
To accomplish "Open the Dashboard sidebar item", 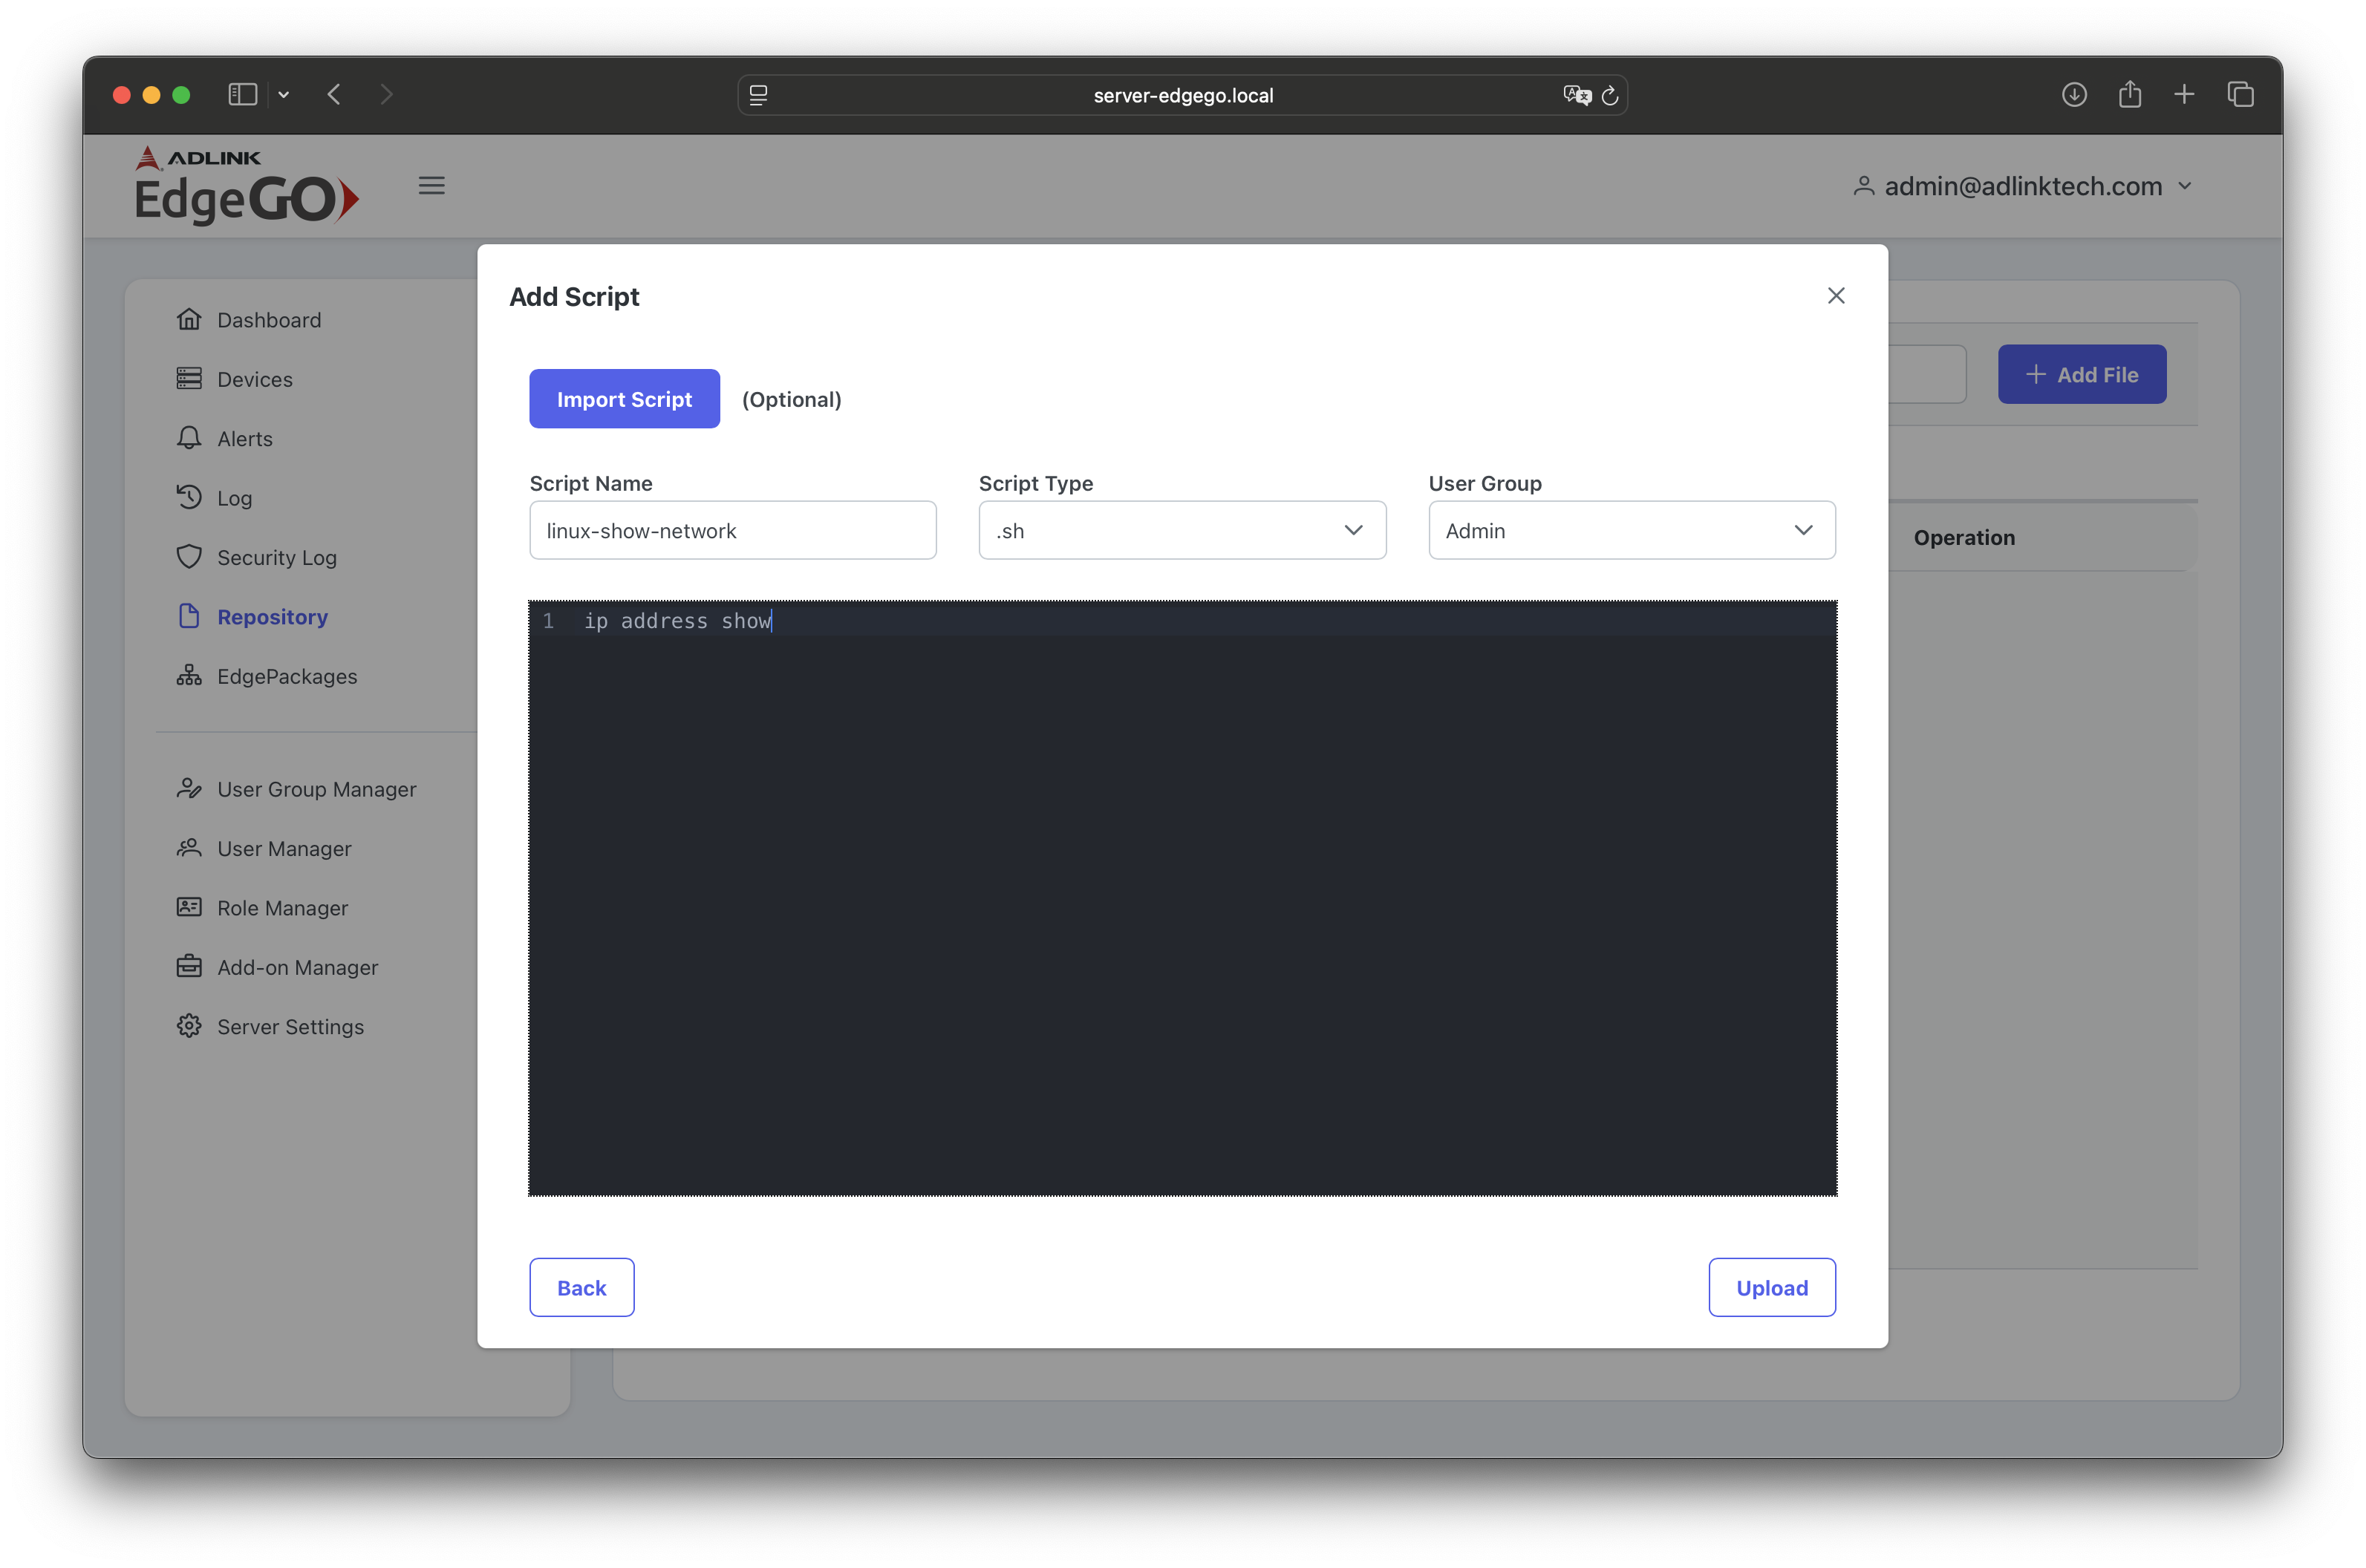I will click(268, 320).
